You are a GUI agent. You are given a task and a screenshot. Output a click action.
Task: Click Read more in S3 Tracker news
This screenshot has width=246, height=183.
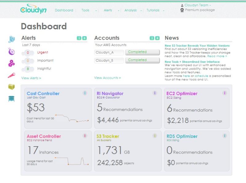pyautogui.click(x=217, y=56)
